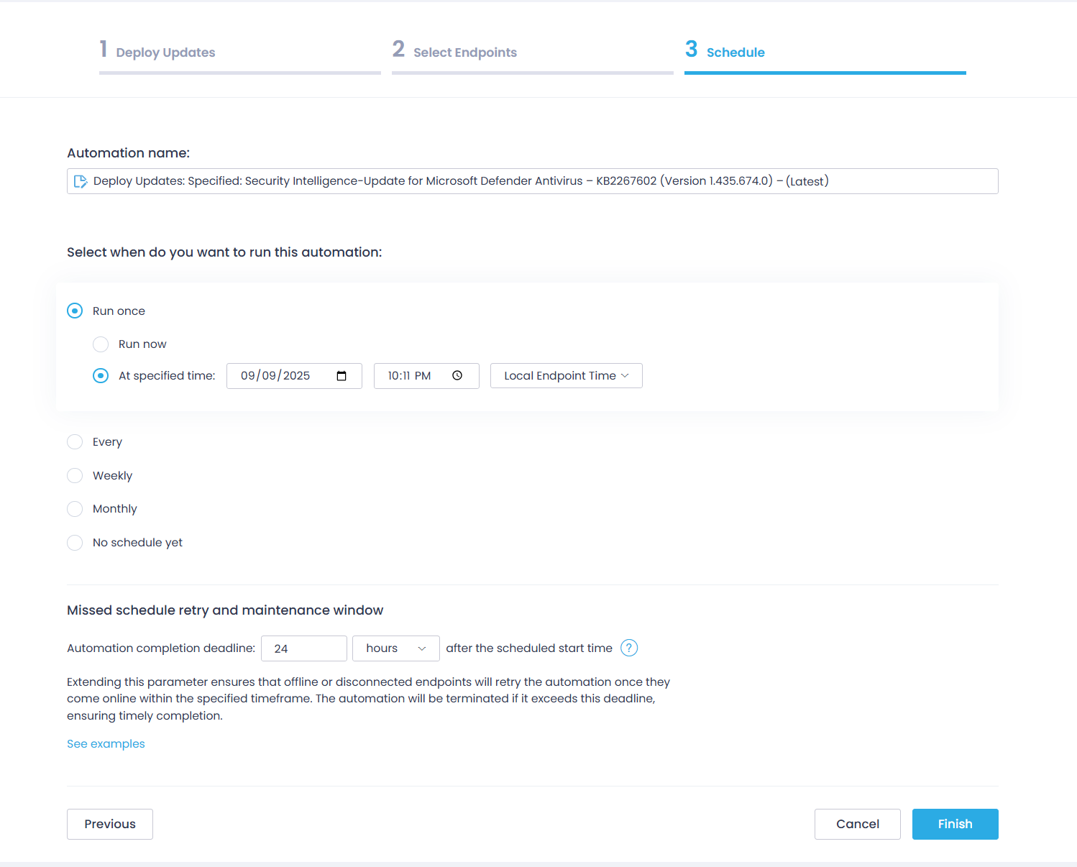Click the question mark help icon
1077x867 pixels.
point(628,648)
